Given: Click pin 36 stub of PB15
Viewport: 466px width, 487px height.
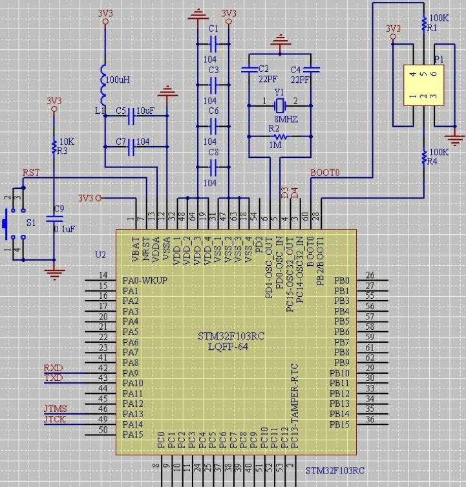Looking at the screenshot, I should 372,424.
